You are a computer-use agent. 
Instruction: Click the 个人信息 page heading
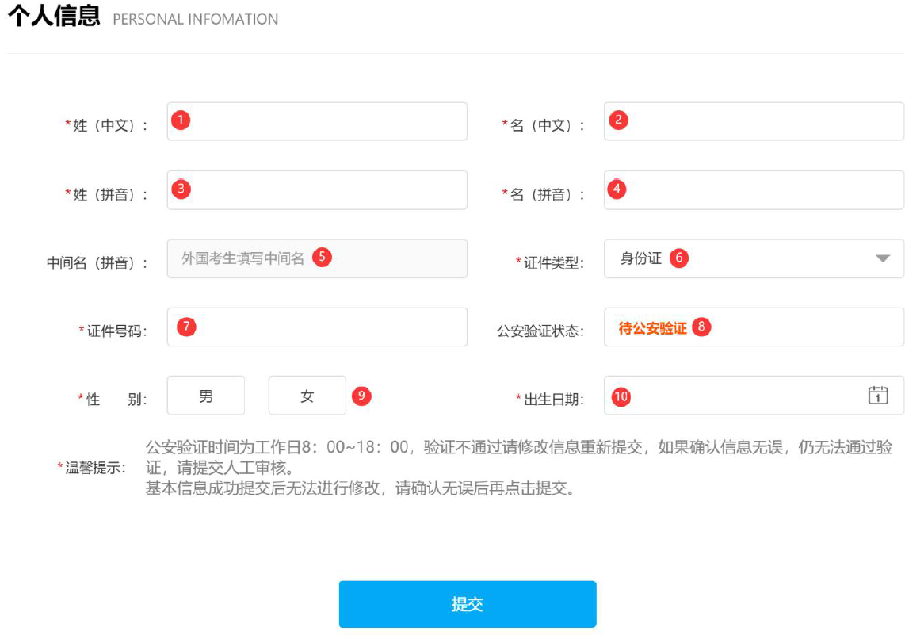click(54, 17)
